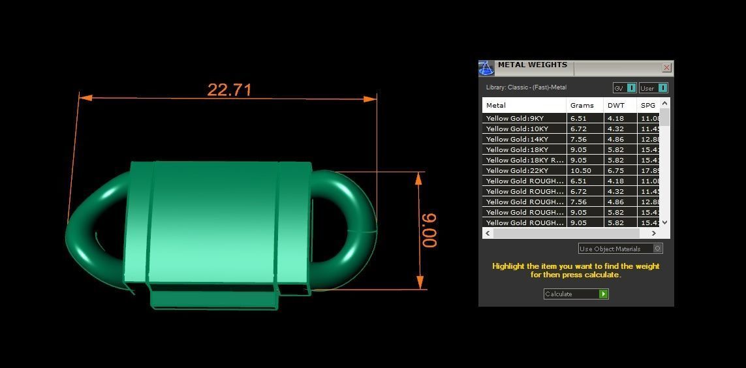This screenshot has height=368, width=746.
Task: Click the Library: Classic - (Fast)-Metal label
Action: pyautogui.click(x=526, y=87)
